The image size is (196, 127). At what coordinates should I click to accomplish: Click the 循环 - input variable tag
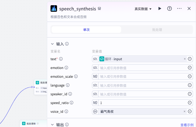click(143, 59)
